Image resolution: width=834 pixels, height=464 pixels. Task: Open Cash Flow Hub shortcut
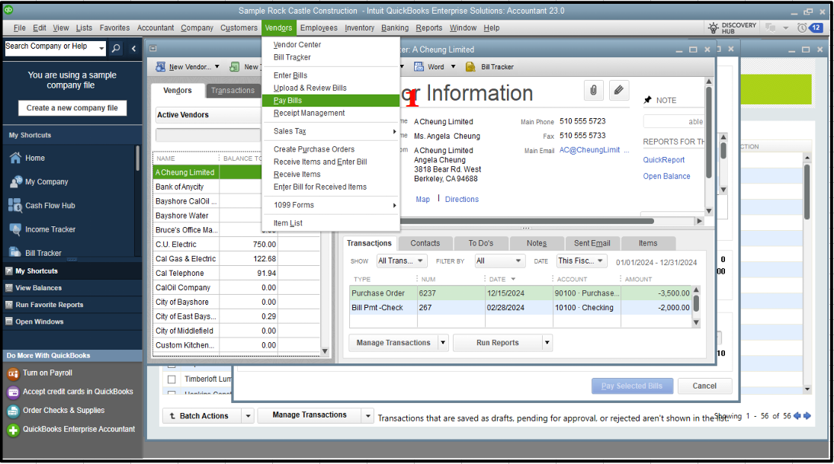click(15, 205)
